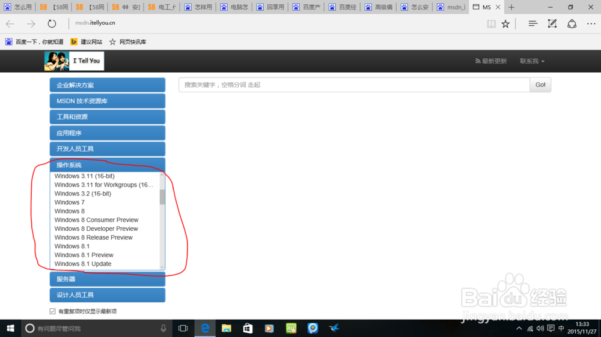
Task: Click network tray icon
Action: (x=530, y=328)
